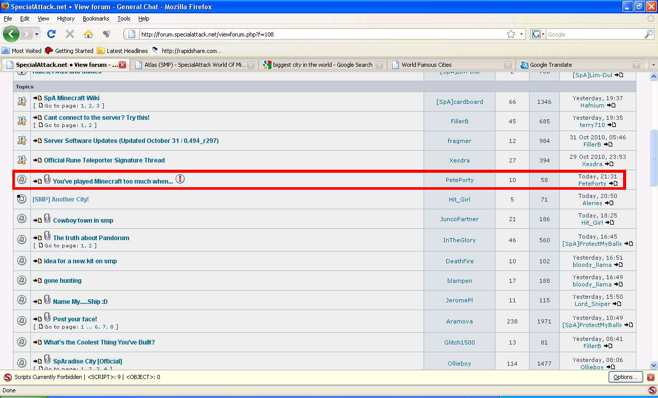Switch to the biggest city Google Search tab
This screenshot has height=398, width=658.
[323, 65]
